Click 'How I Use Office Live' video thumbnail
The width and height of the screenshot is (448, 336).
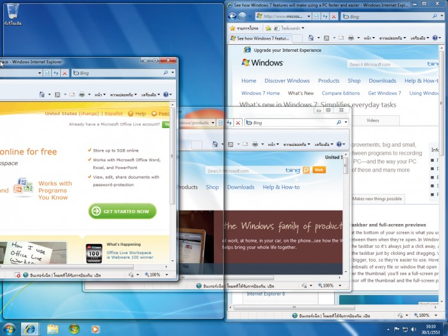[33, 253]
